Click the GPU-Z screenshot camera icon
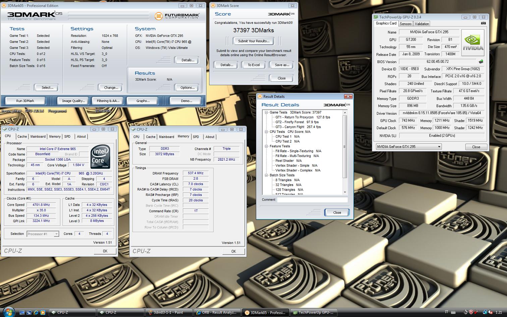 click(483, 23)
